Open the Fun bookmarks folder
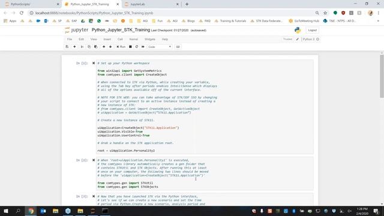The width and height of the screenshot is (384, 216). coord(157,21)
